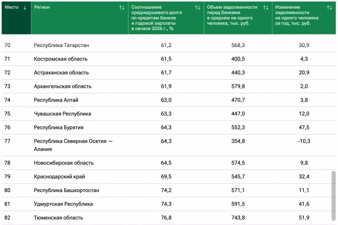Select the Тюменская область row

pyautogui.click(x=58, y=218)
